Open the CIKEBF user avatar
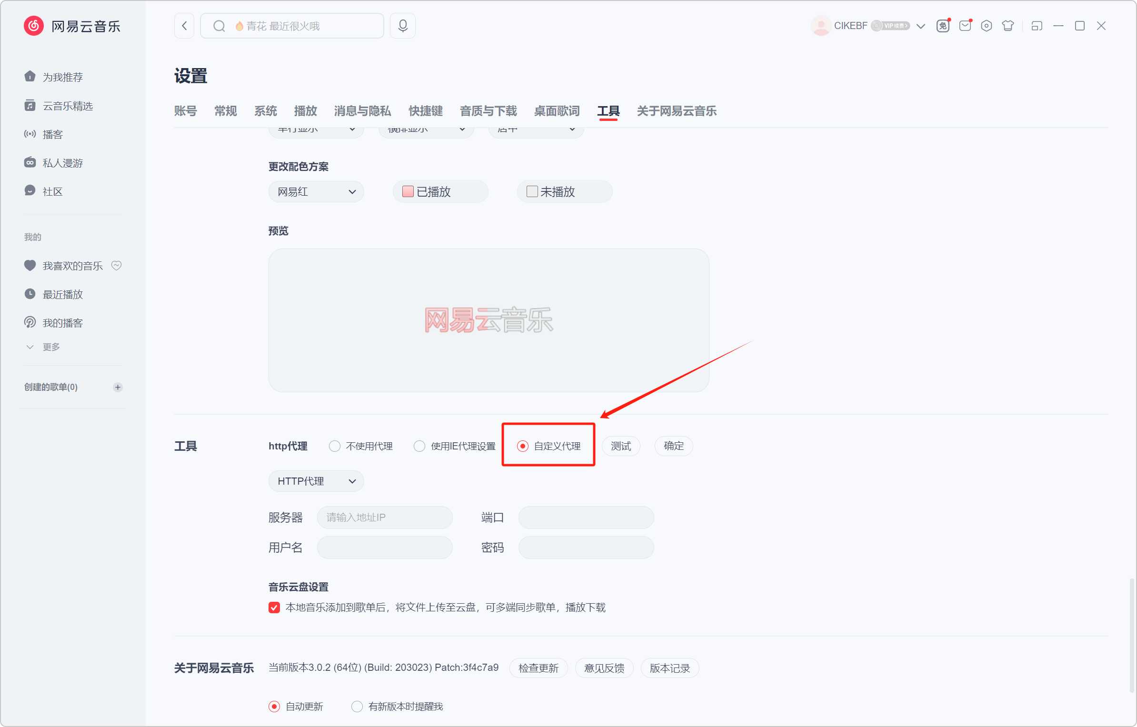 click(821, 26)
